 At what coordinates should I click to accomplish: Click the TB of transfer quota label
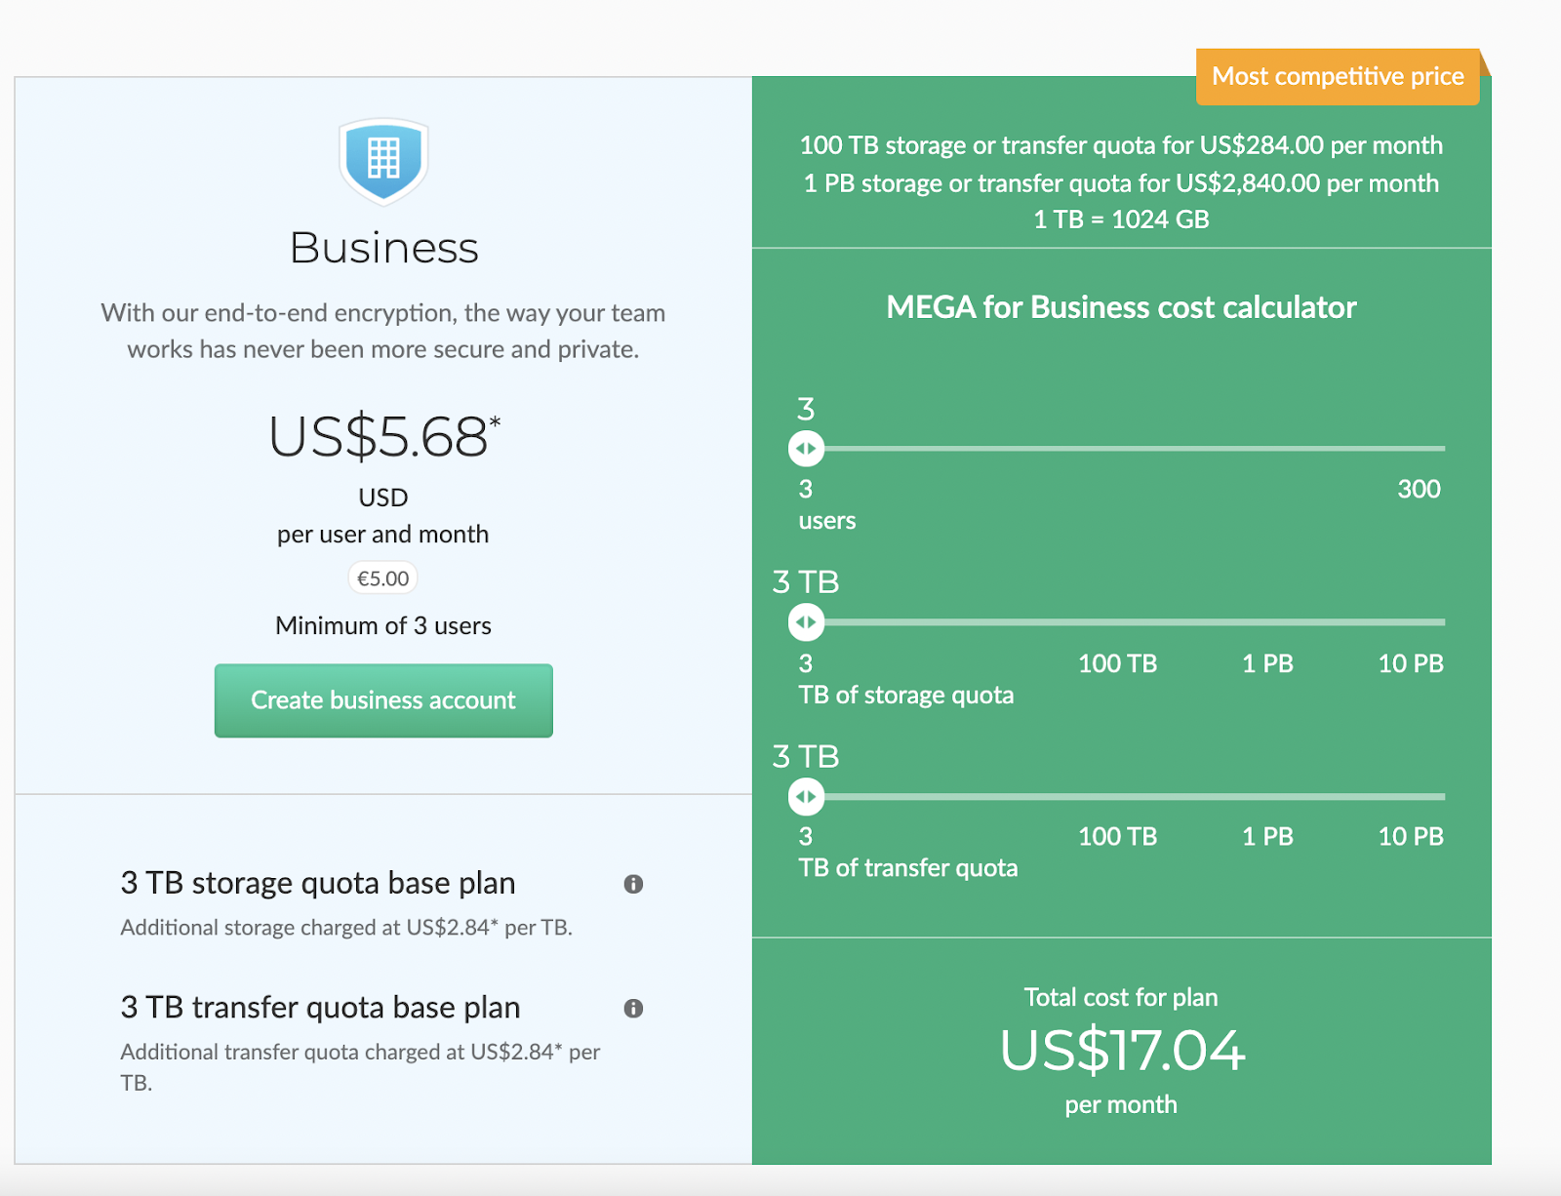(908, 867)
